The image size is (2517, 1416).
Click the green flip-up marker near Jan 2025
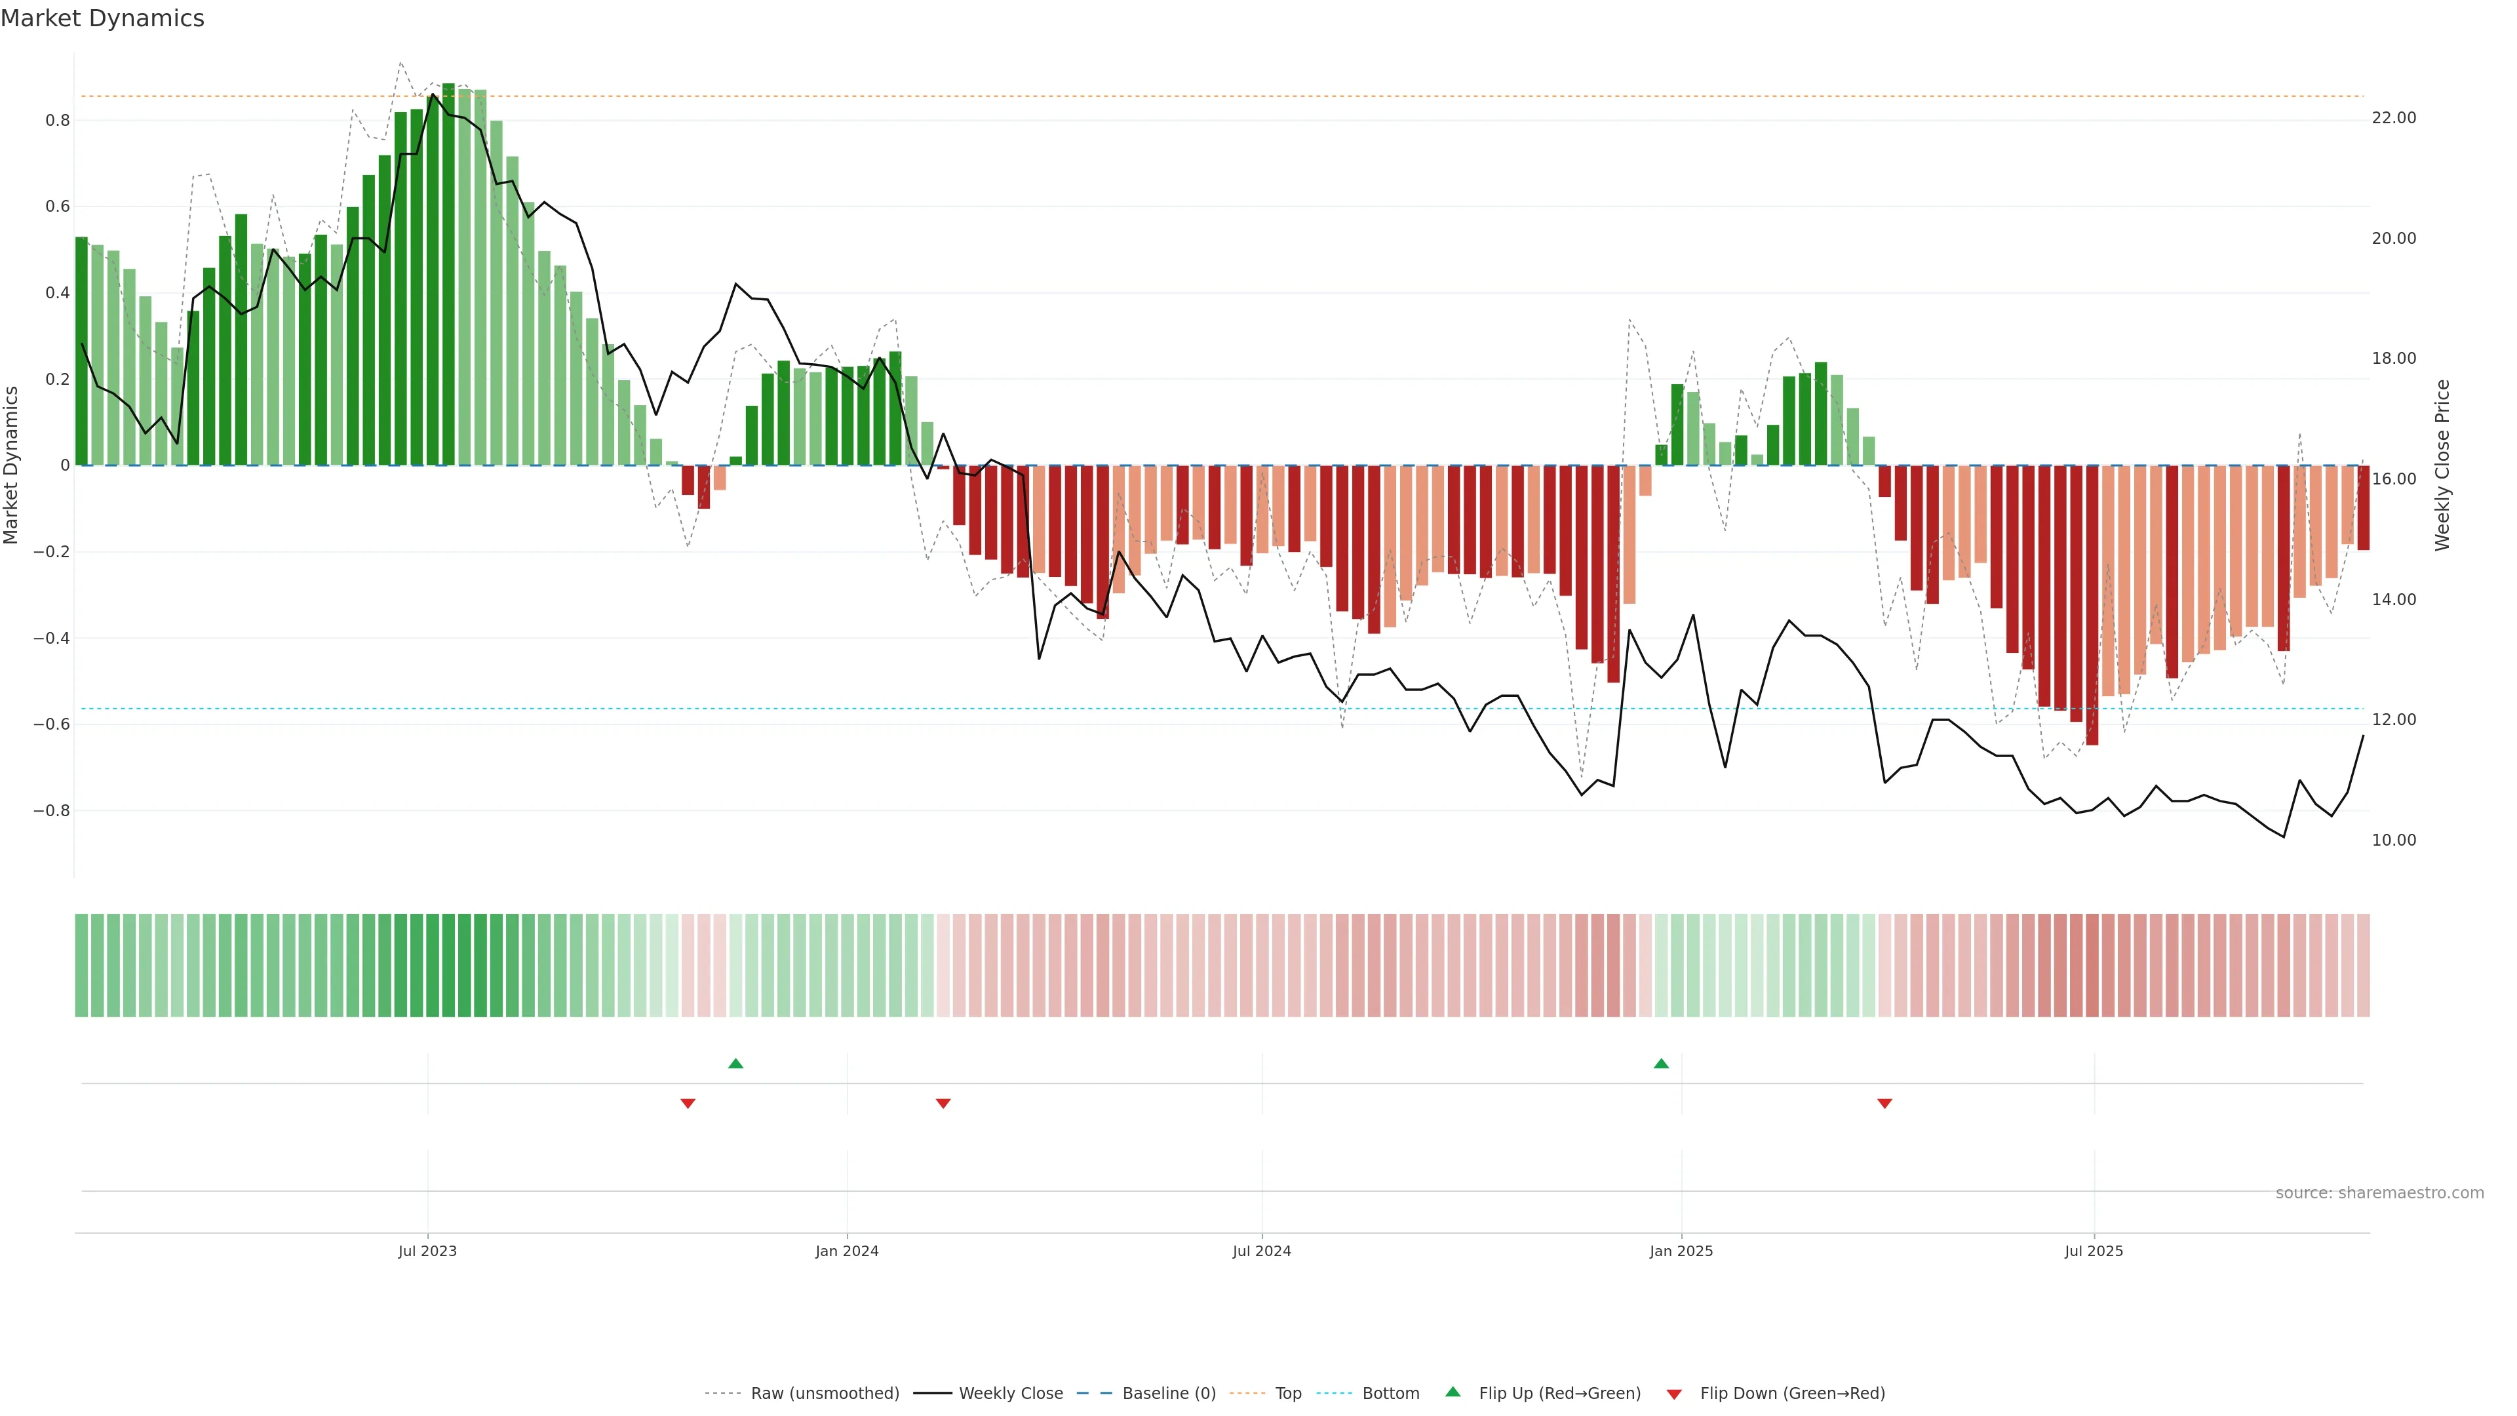click(x=1661, y=1063)
